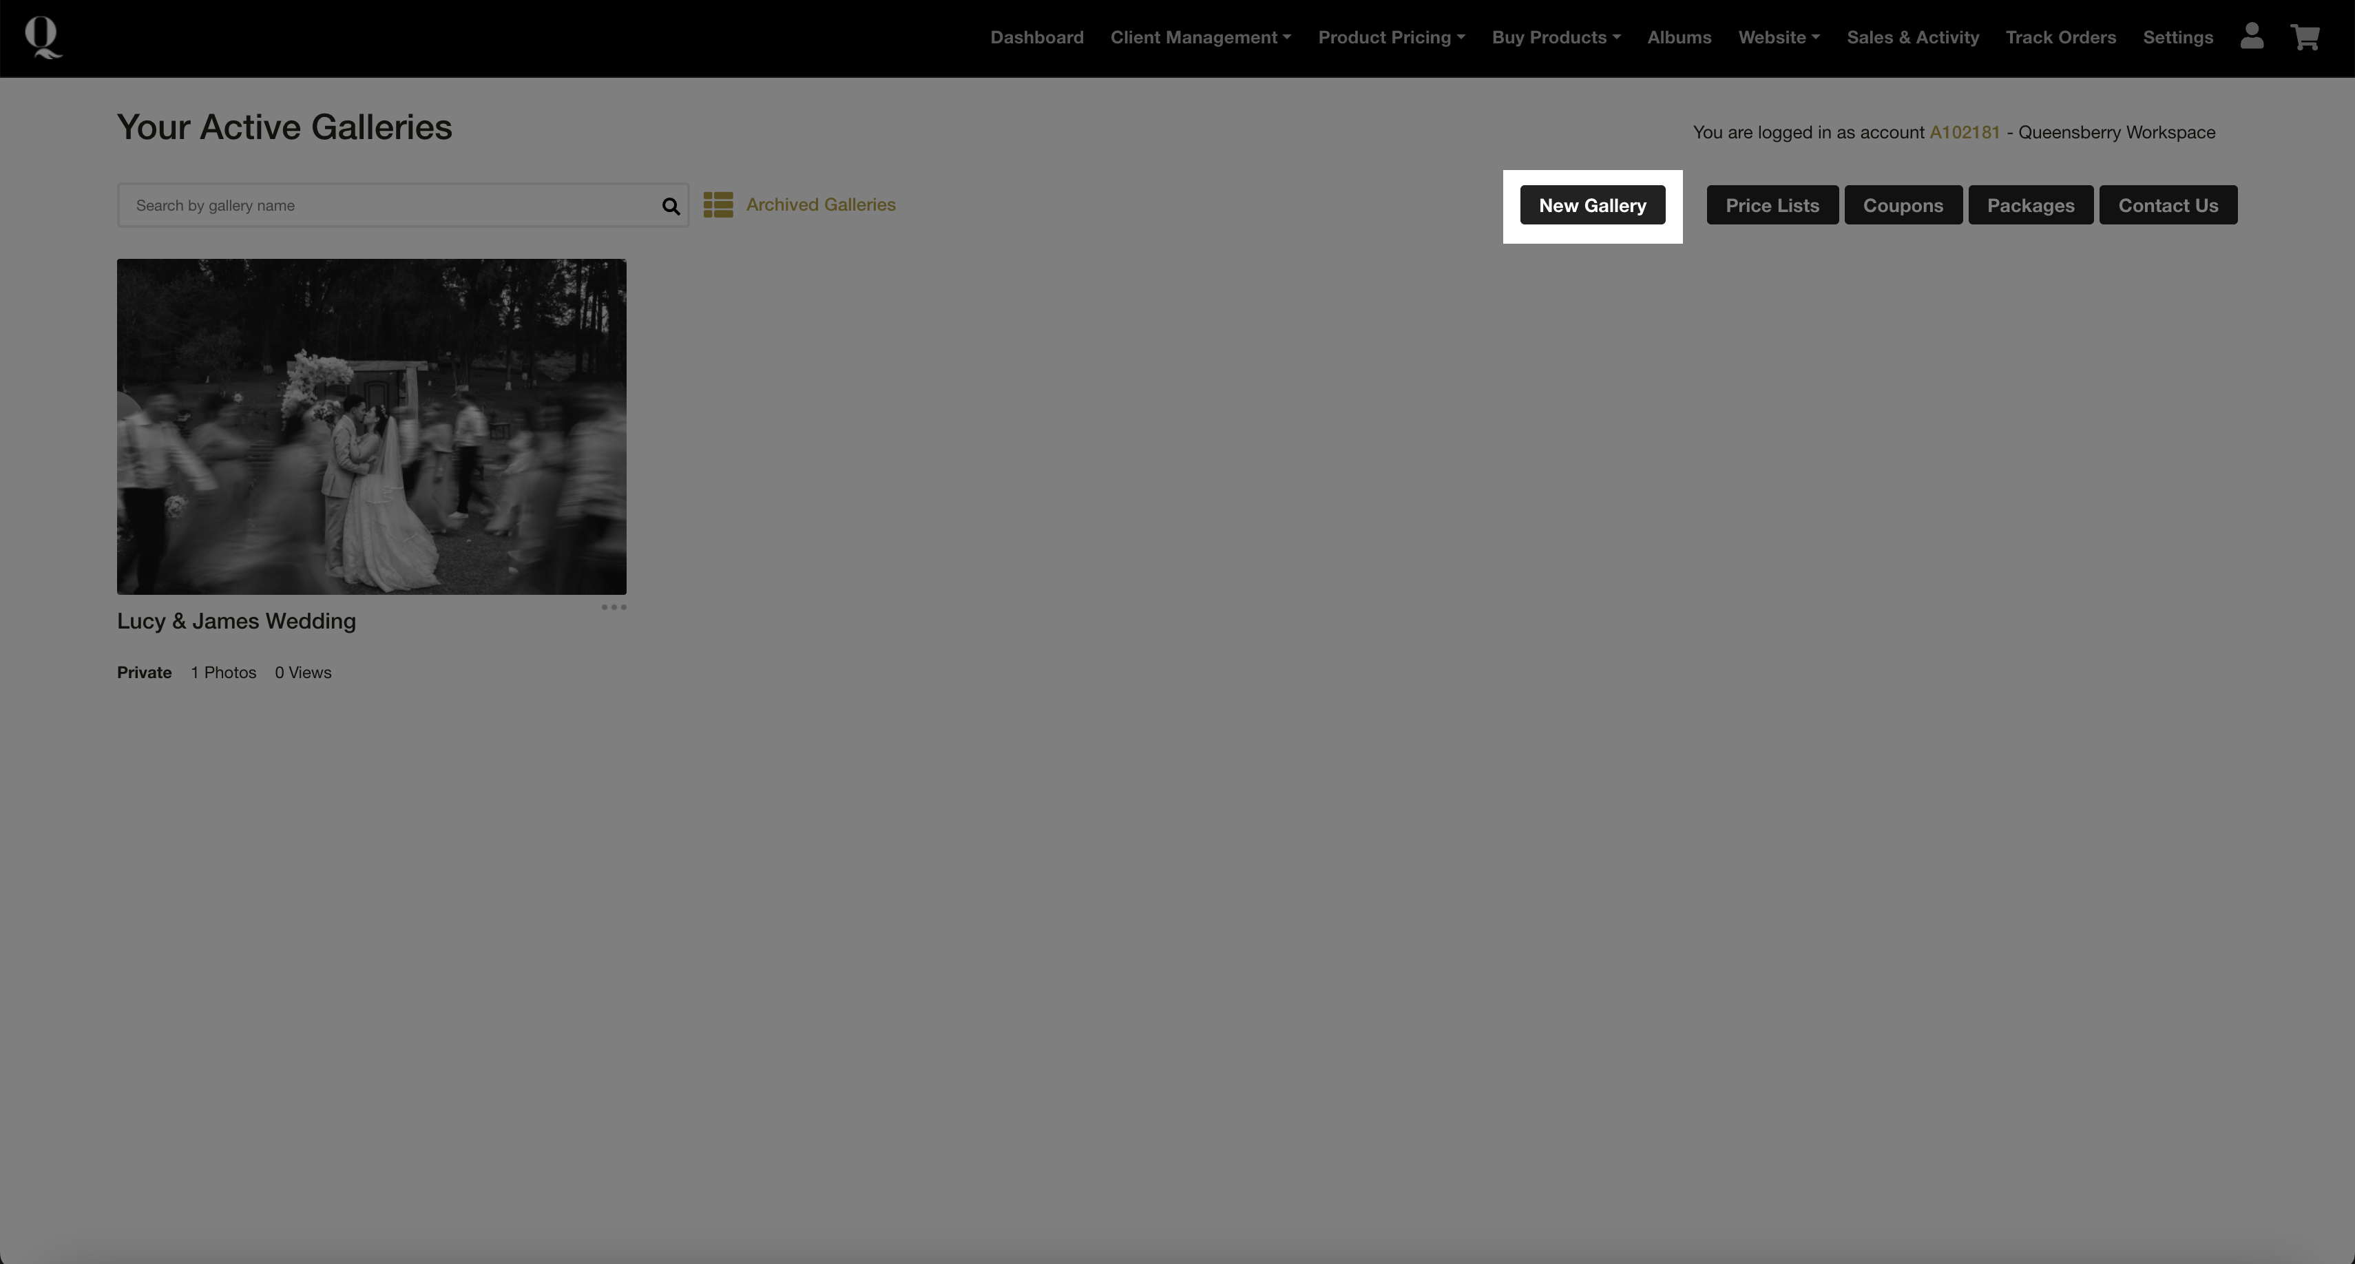Viewport: 2355px width, 1264px height.
Task: Expand the Client Management dropdown
Action: 1200,37
